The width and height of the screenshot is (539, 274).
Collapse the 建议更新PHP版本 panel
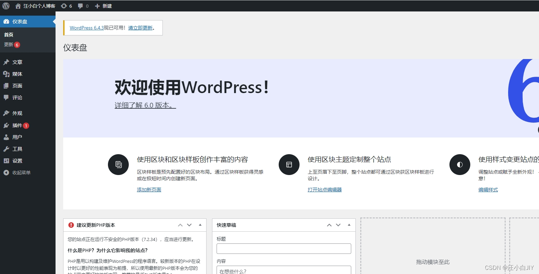200,225
